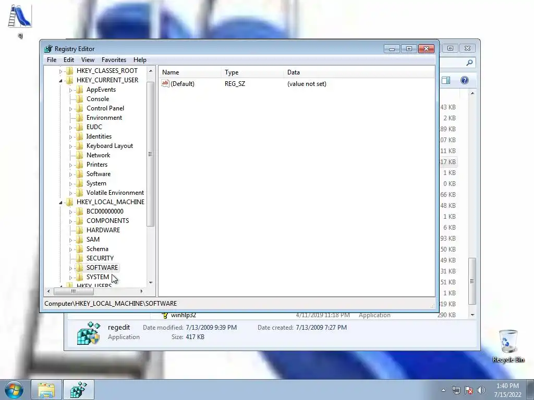The height and width of the screenshot is (400, 534).
Task: Click the Volatile Environment folder icon
Action: tap(79, 193)
